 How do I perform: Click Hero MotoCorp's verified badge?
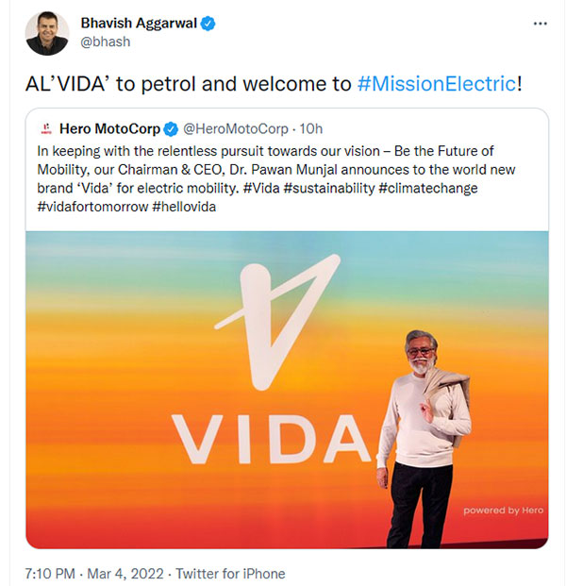pos(171,128)
